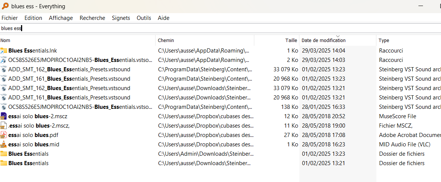Click folder icon of Blues Essentials under Users\Admin
This screenshot has height=182, width=441.
[x=4, y=154]
